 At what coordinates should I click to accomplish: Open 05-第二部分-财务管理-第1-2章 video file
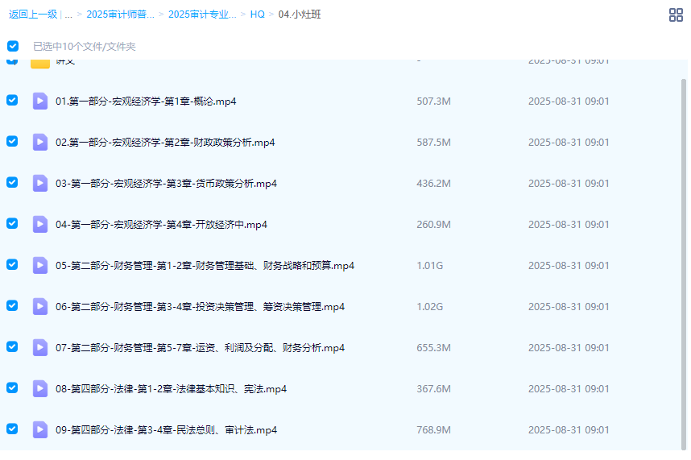coord(205,266)
